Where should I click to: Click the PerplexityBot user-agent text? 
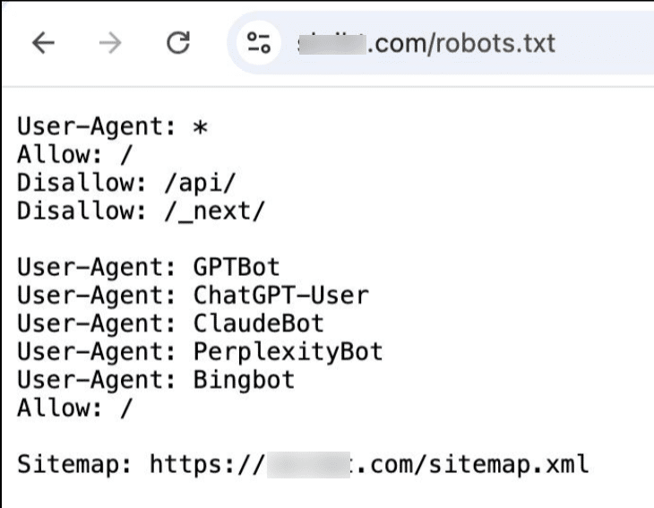pos(288,352)
